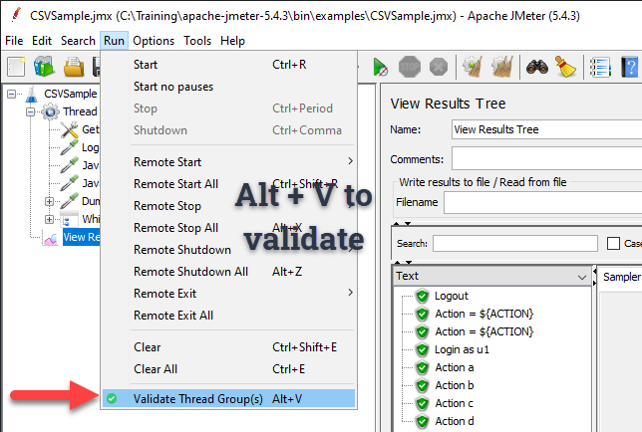This screenshot has width=642, height=432.
Task: Open the Edit menu
Action: click(x=42, y=41)
